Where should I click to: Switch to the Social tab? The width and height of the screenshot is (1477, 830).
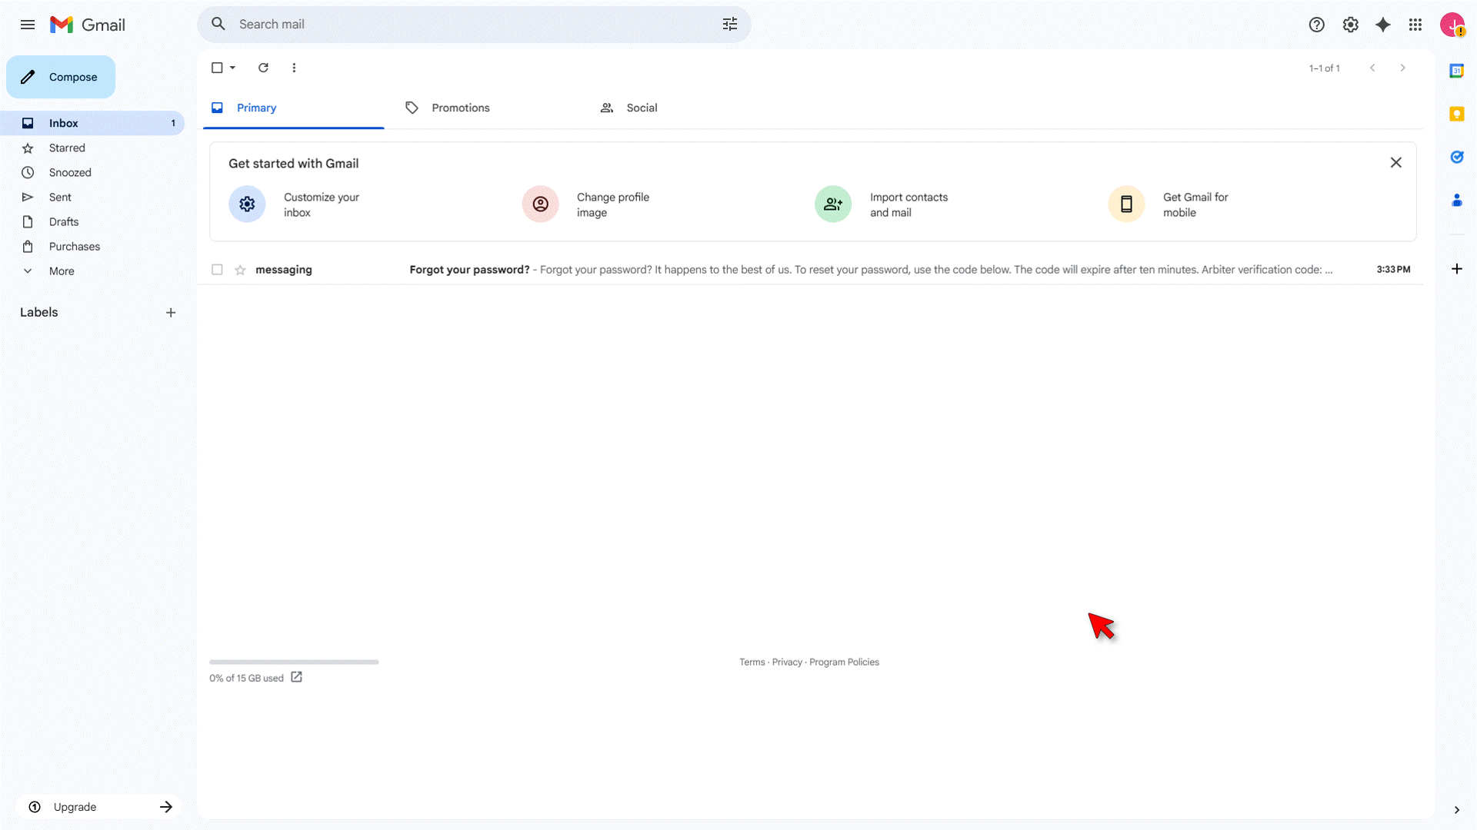[642, 108]
